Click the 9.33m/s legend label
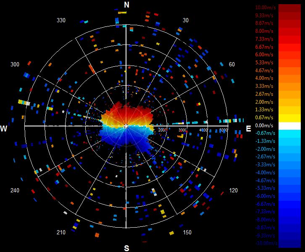Image resolution: width=305 pixels, height=252 pixels. [x=264, y=16]
